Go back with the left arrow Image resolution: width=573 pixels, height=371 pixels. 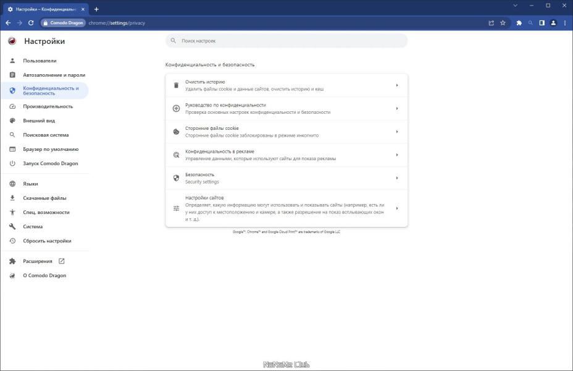click(8, 23)
